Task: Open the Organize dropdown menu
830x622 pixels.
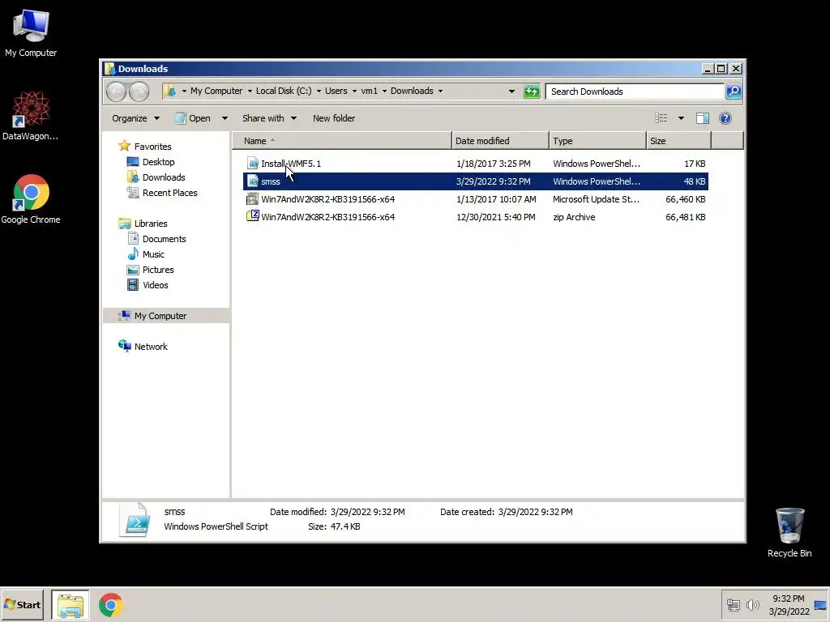Action: coord(135,118)
